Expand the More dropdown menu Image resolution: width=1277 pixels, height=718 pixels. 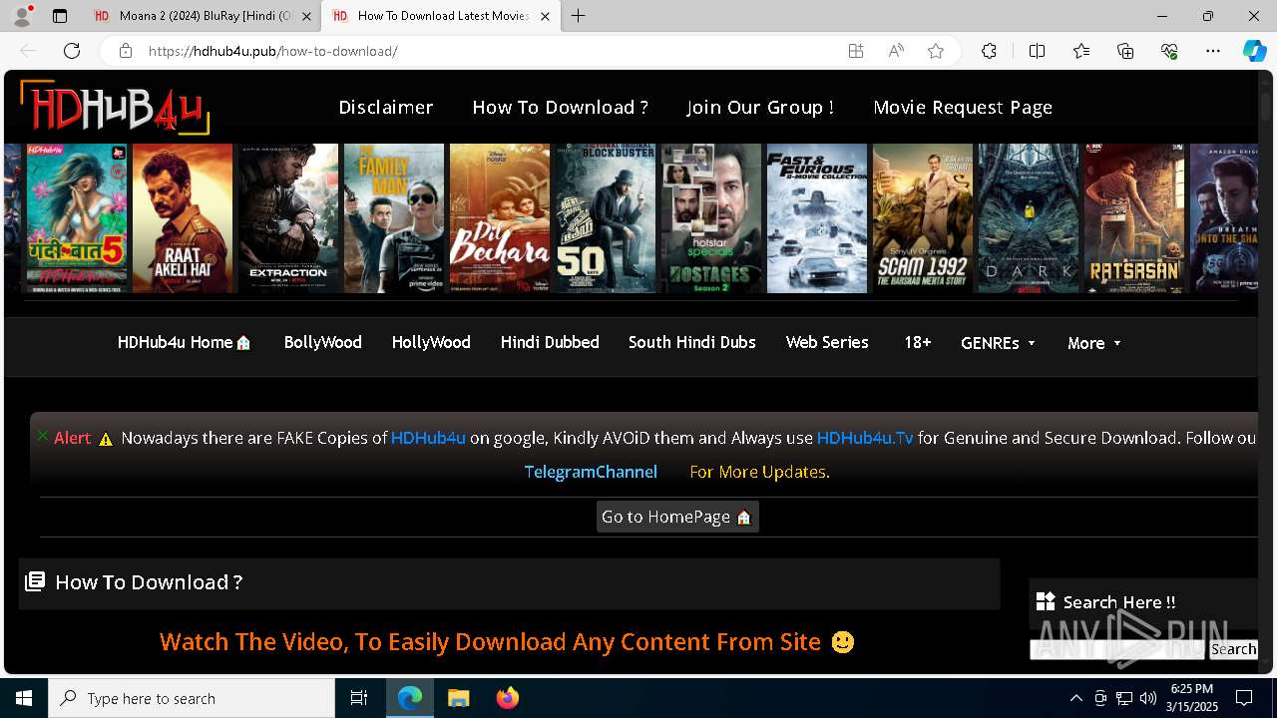tap(1094, 343)
